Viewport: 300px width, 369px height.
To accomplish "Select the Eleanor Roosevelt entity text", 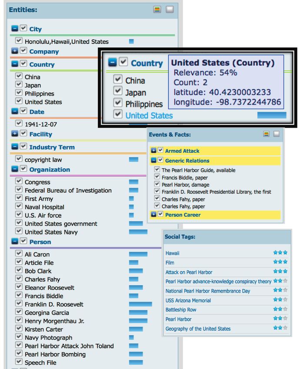I will (49, 288).
